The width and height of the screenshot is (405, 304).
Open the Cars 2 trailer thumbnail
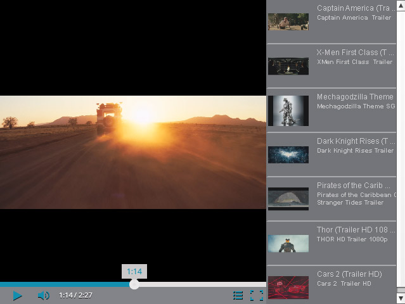[x=288, y=288]
